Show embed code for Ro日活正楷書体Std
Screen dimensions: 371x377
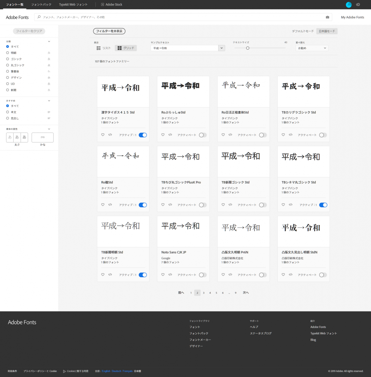click(230, 135)
